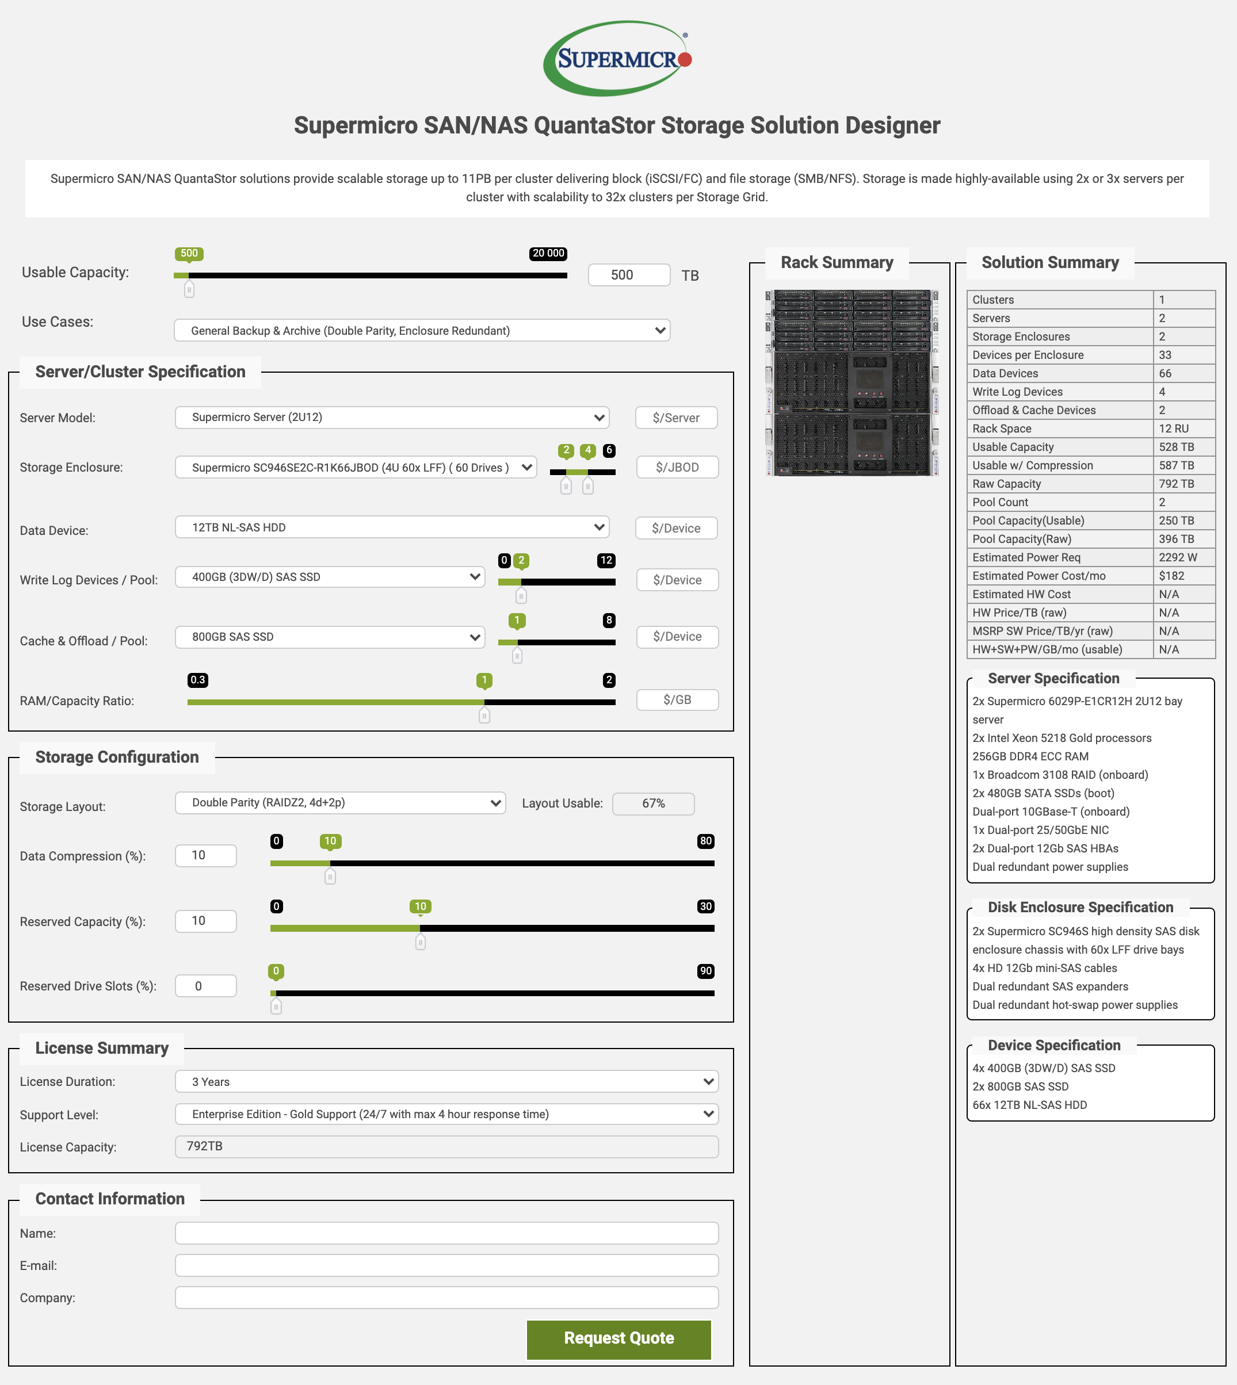Open the Data Device dropdown
1237x1385 pixels.
pos(391,527)
